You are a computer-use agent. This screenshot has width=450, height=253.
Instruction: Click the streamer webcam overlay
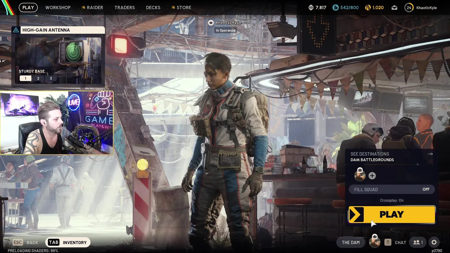click(x=57, y=123)
